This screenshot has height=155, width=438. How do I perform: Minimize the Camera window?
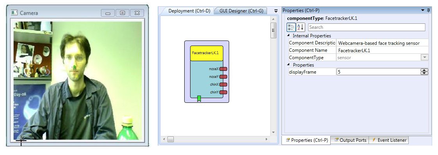pyautogui.click(x=108, y=13)
